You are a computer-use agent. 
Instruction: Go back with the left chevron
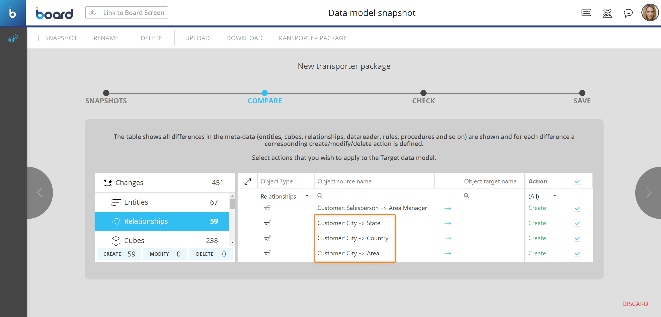(40, 193)
